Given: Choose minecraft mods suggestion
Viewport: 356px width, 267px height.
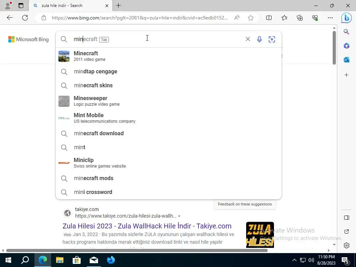Looking at the screenshot, I should tap(169, 178).
